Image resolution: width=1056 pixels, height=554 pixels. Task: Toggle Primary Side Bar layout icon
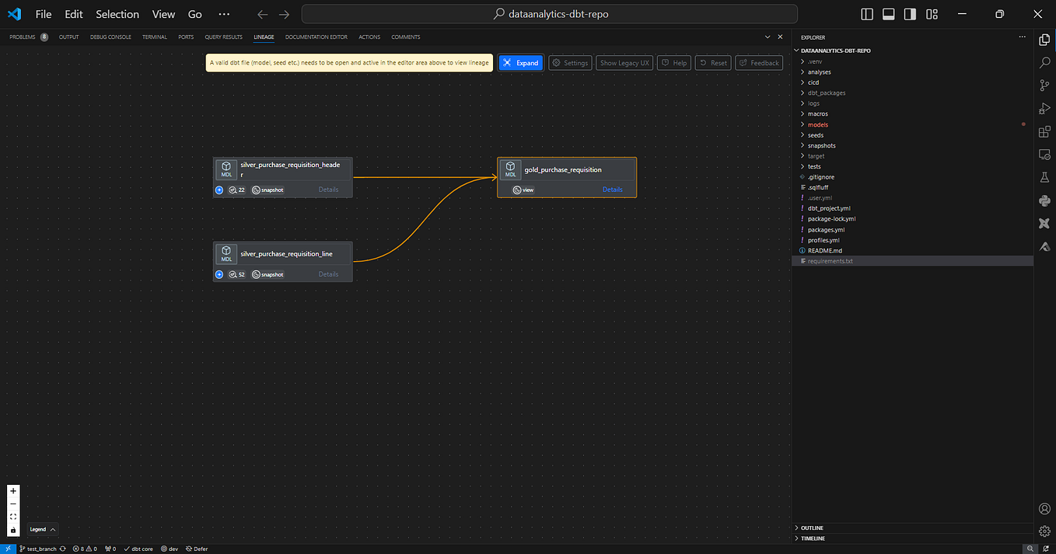coord(867,14)
